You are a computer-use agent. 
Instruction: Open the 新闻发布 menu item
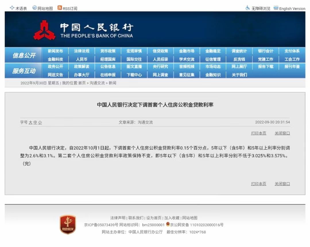55,51
